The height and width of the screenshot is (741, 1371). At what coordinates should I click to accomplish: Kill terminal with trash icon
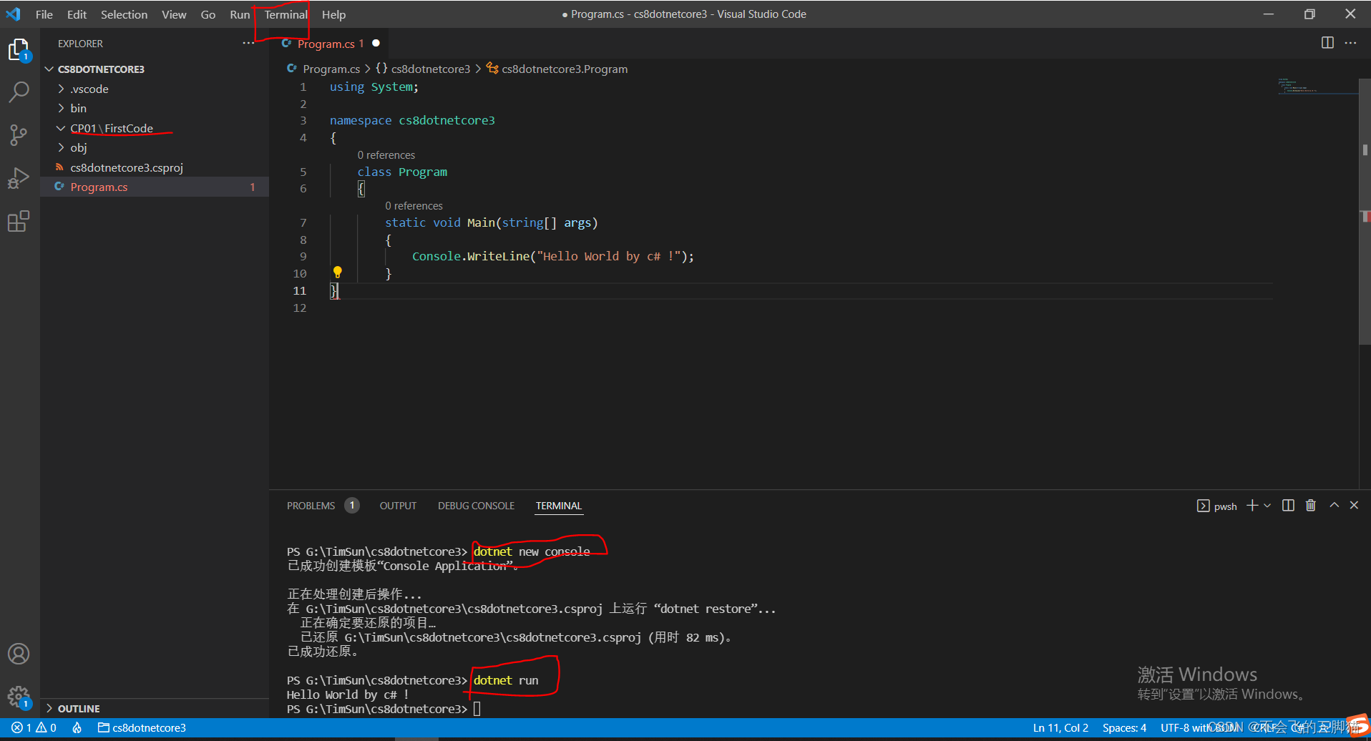pyautogui.click(x=1311, y=506)
